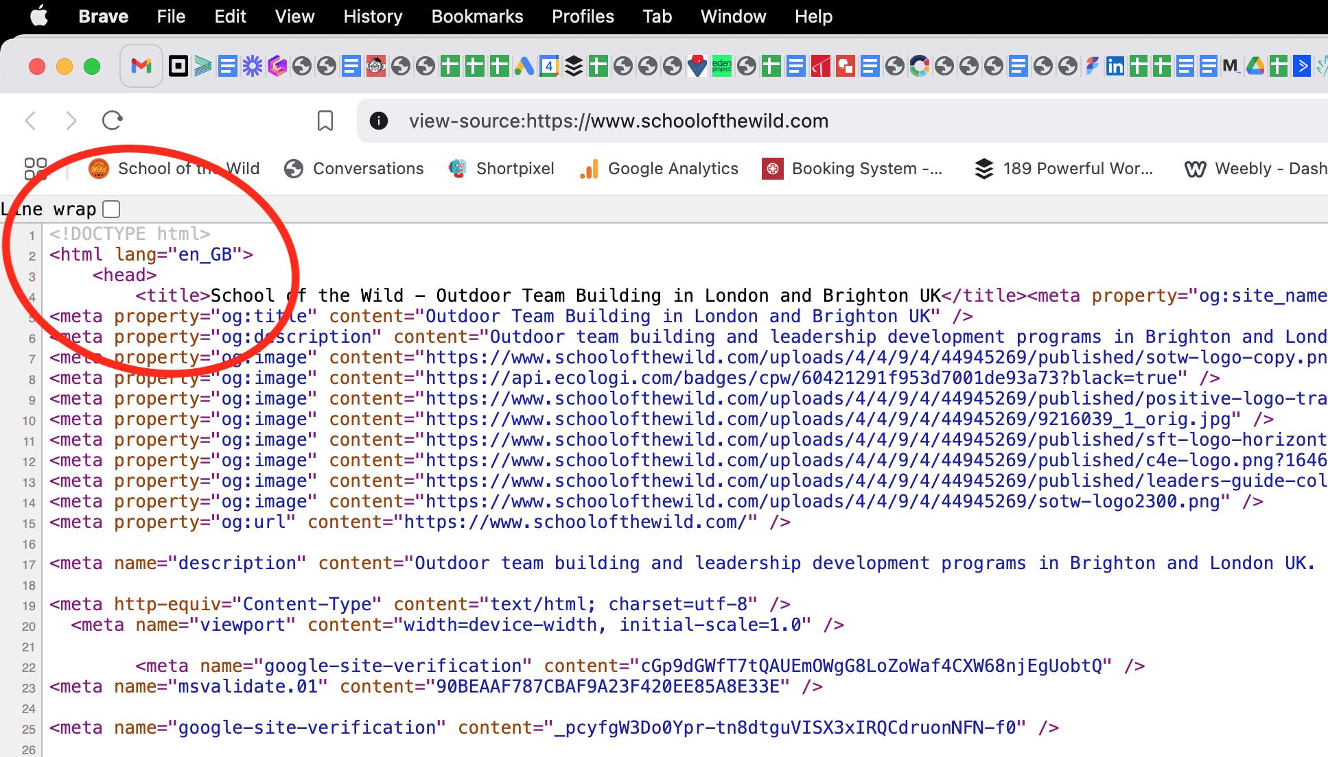
Task: Click line number 17 in the gutter
Action: (x=29, y=564)
